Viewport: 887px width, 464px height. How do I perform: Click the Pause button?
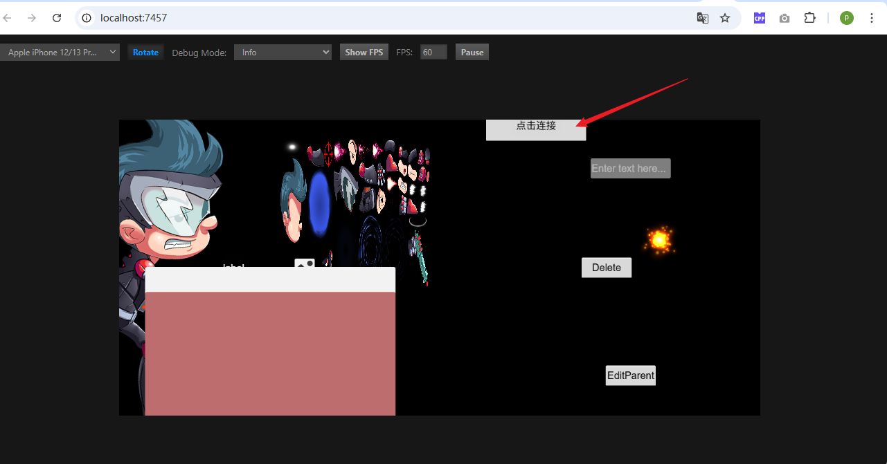point(472,53)
